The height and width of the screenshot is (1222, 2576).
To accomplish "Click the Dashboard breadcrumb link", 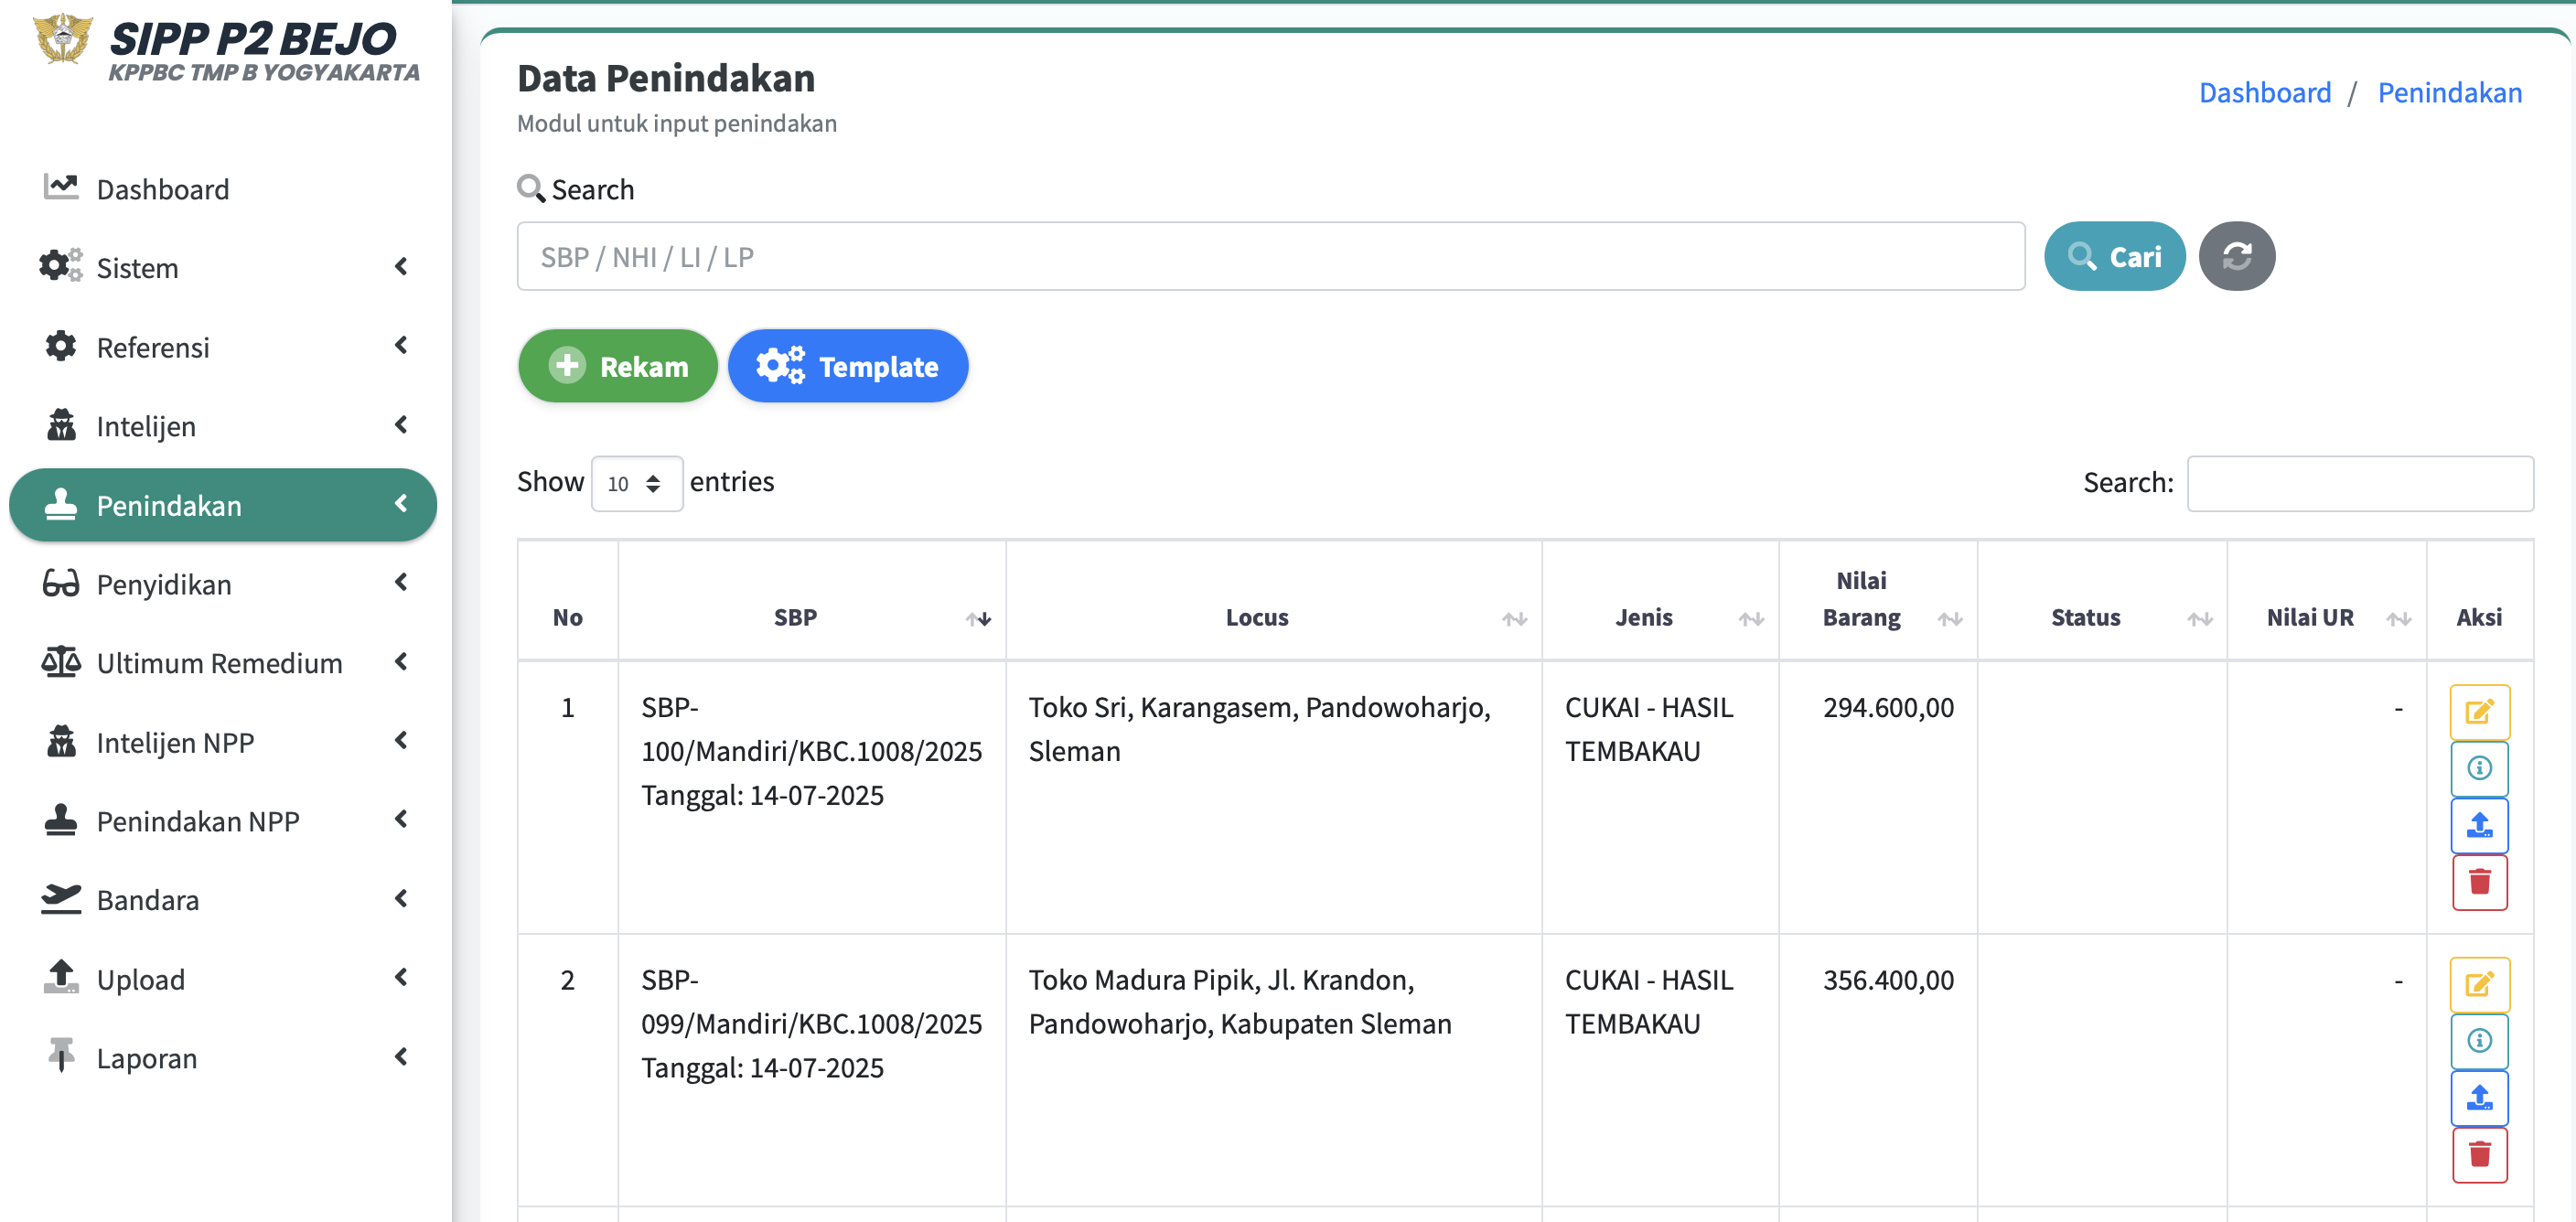I will [2264, 92].
